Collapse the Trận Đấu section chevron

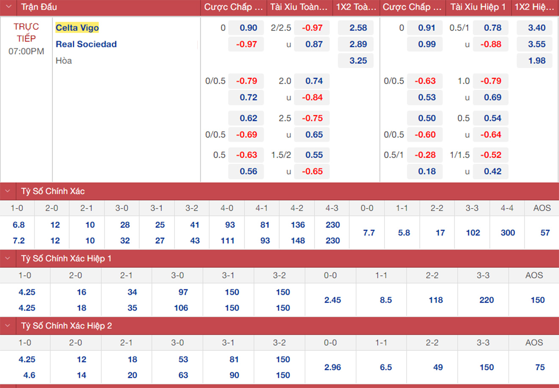pyautogui.click(x=8, y=7)
